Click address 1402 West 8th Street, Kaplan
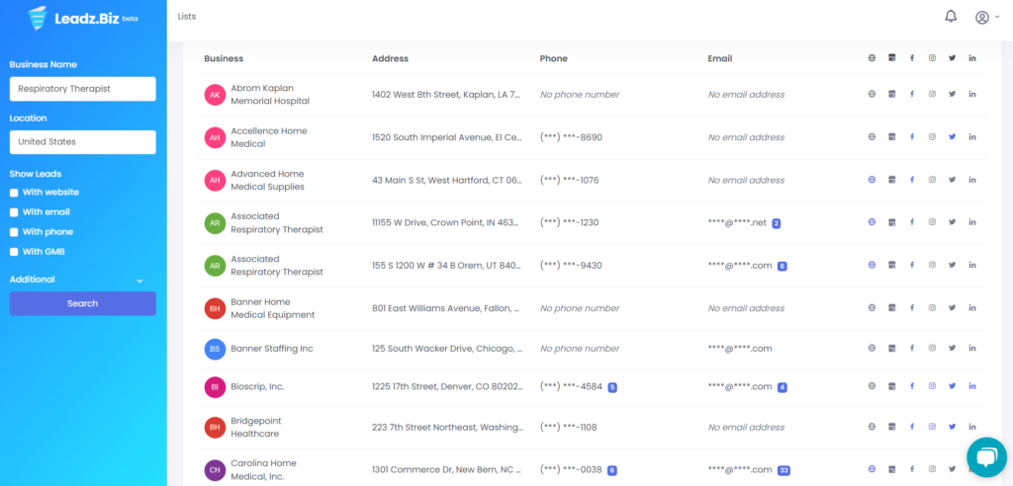1013x486 pixels. pyautogui.click(x=446, y=94)
